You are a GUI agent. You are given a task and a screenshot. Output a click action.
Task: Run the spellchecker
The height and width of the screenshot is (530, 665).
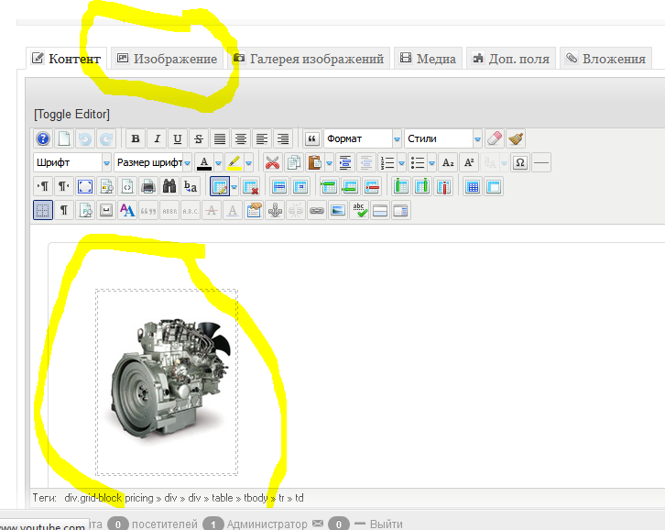tap(359, 210)
